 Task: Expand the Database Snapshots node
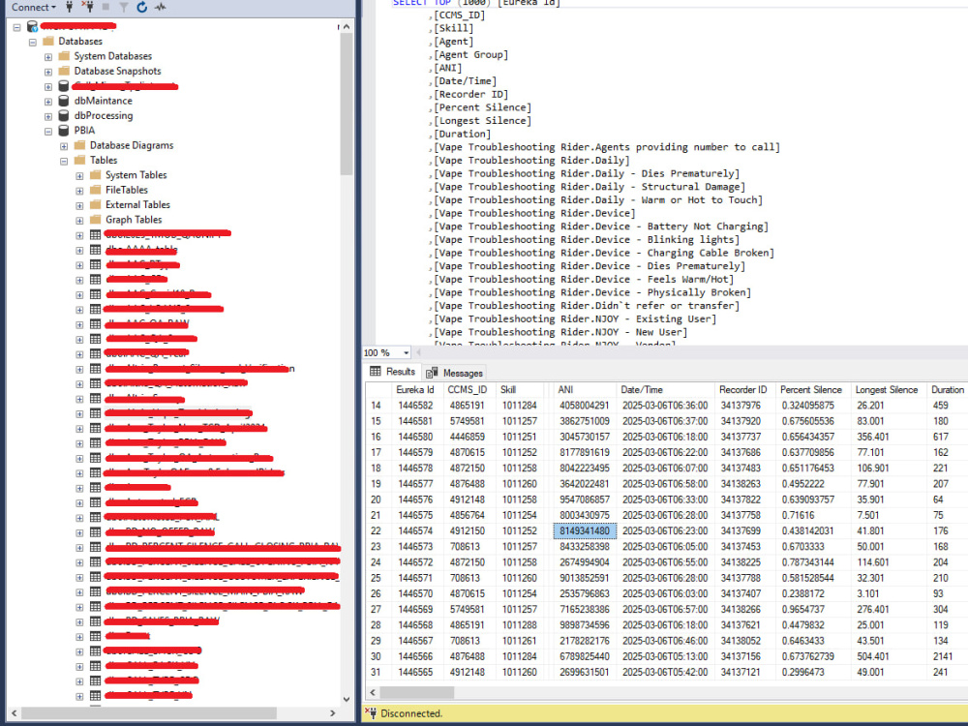(48, 72)
